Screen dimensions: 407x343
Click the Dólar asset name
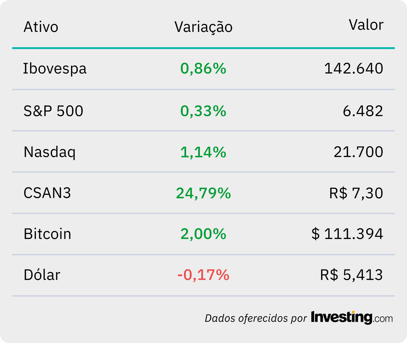(x=42, y=275)
